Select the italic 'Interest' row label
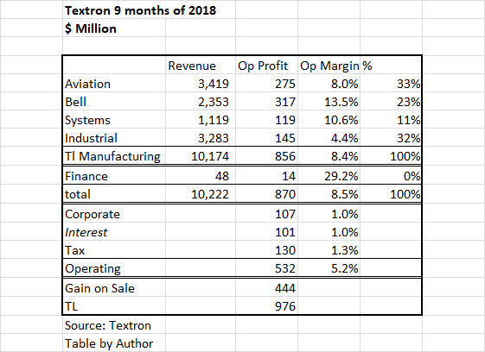This screenshot has height=352, width=485. (x=114, y=232)
